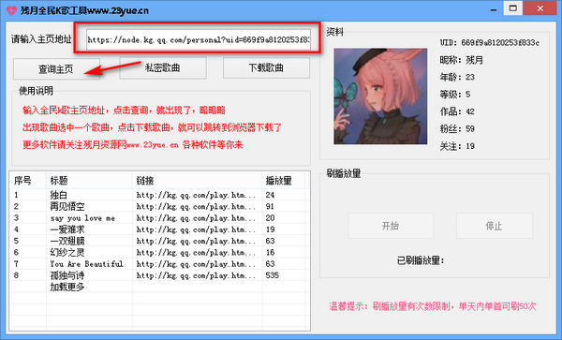Click 加载更多 in the list
The height and width of the screenshot is (340, 562).
click(x=67, y=287)
